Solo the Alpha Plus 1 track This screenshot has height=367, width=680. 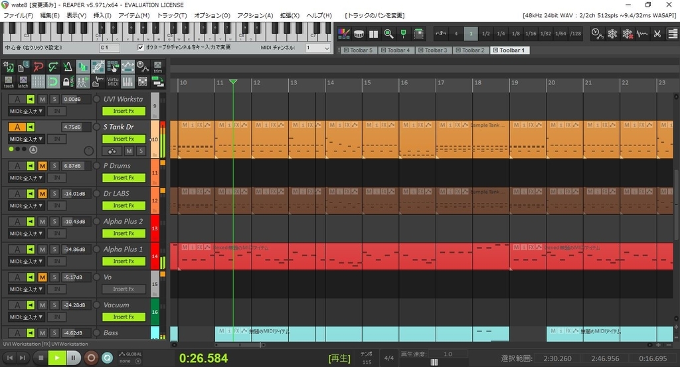(x=54, y=249)
